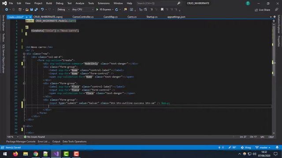Open Chrome from the taskbar
Image resolution: width=282 pixels, height=158 pixels.
[36, 154]
